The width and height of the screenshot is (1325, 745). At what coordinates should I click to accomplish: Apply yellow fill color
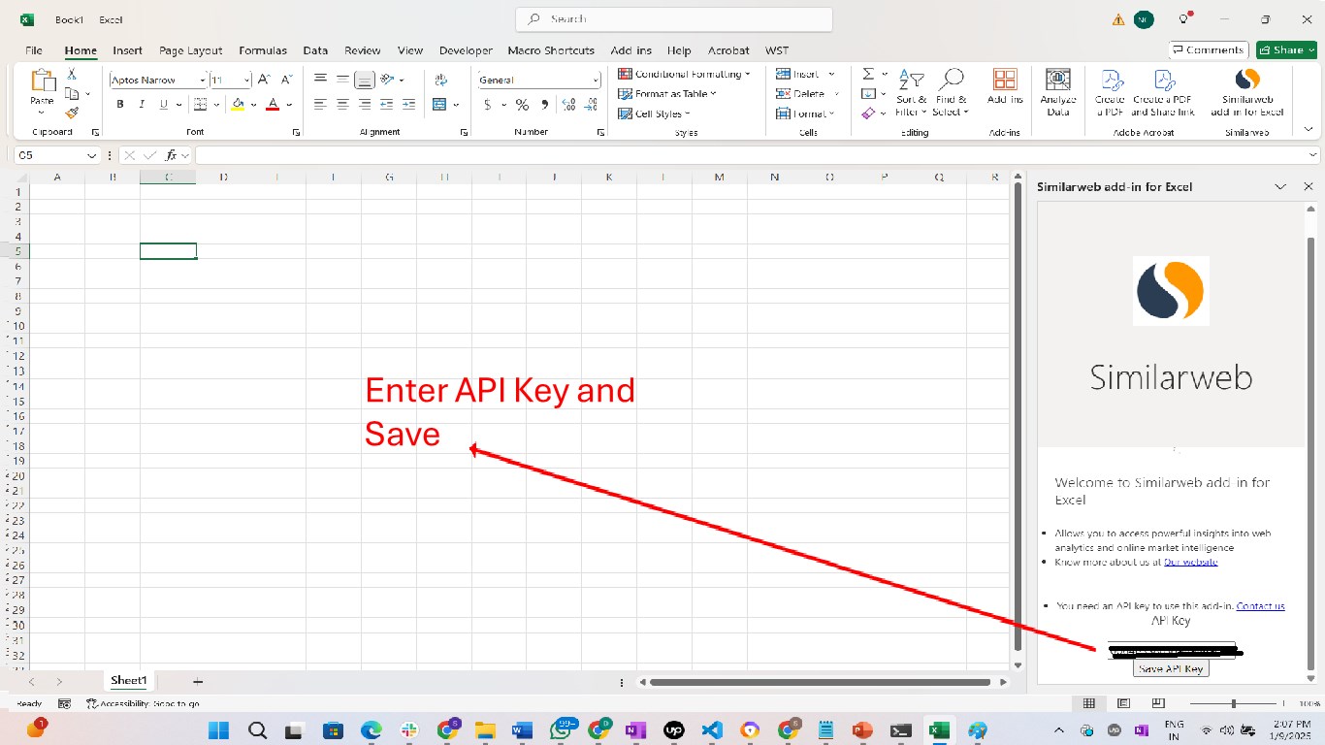pos(239,104)
